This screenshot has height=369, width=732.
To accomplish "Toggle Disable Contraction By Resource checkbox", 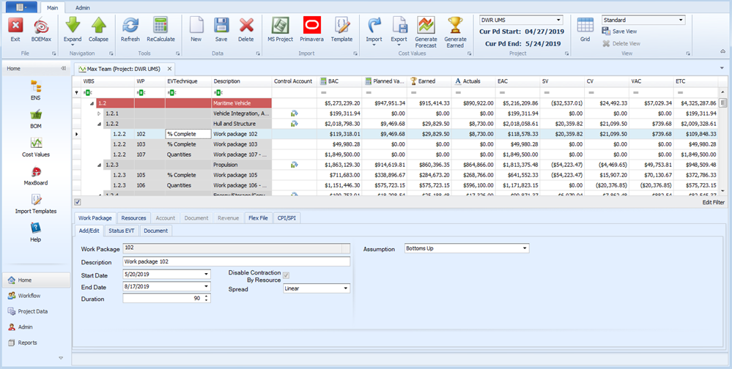I will point(286,275).
